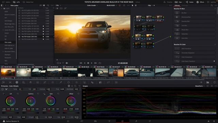Enable auto color balance (A icon)
Screen dimensions: 218x123
point(2,89)
